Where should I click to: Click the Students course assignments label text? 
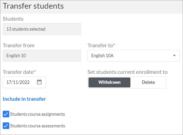[38, 114]
